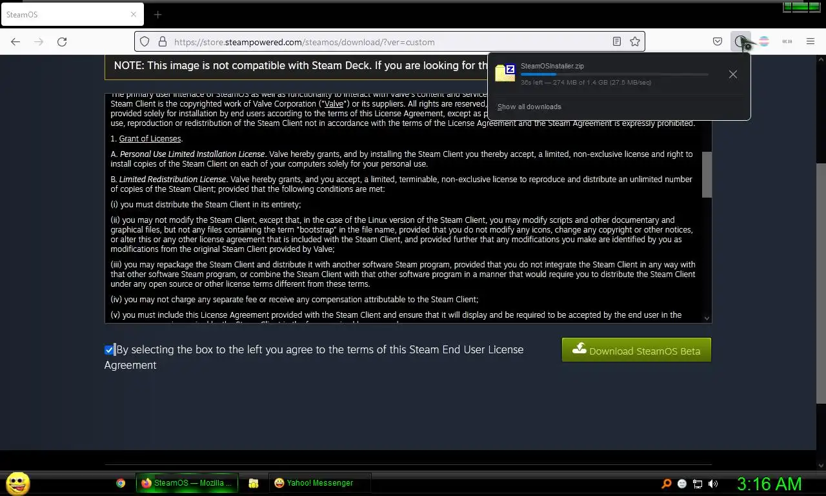Bookmark this page with the star
Screen dimensions: 826x496
click(635, 42)
